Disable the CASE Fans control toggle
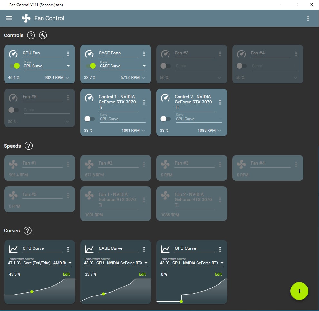Image resolution: width=319 pixels, height=311 pixels. tap(91, 66)
